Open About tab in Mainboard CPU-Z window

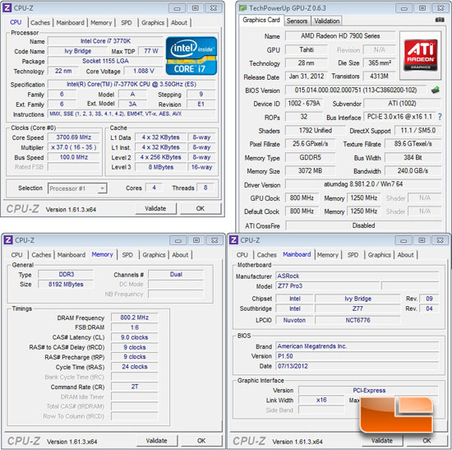pyautogui.click(x=406, y=255)
